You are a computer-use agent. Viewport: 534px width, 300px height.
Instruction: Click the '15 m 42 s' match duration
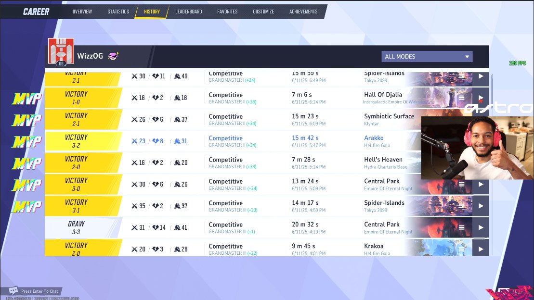[x=305, y=138]
